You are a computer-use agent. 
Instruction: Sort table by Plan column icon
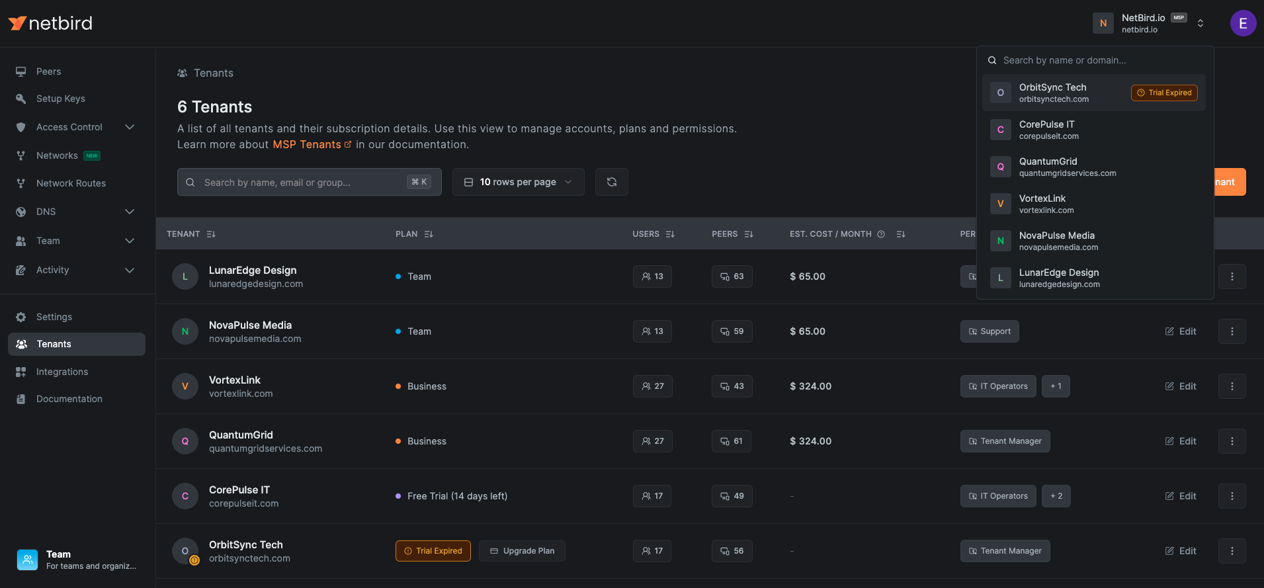(429, 234)
